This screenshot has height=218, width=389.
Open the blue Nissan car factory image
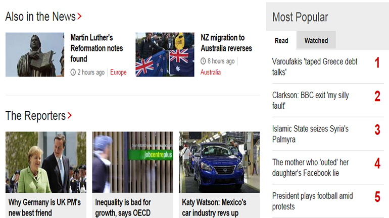pyautogui.click(x=219, y=162)
